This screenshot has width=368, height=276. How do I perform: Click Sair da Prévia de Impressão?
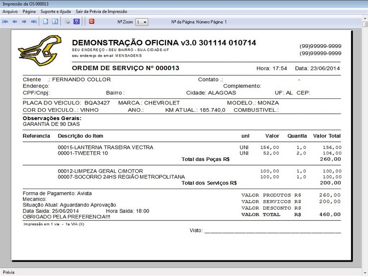[x=101, y=11]
